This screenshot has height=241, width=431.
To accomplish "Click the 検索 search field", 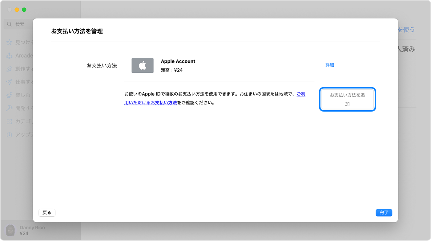I will tap(18, 24).
